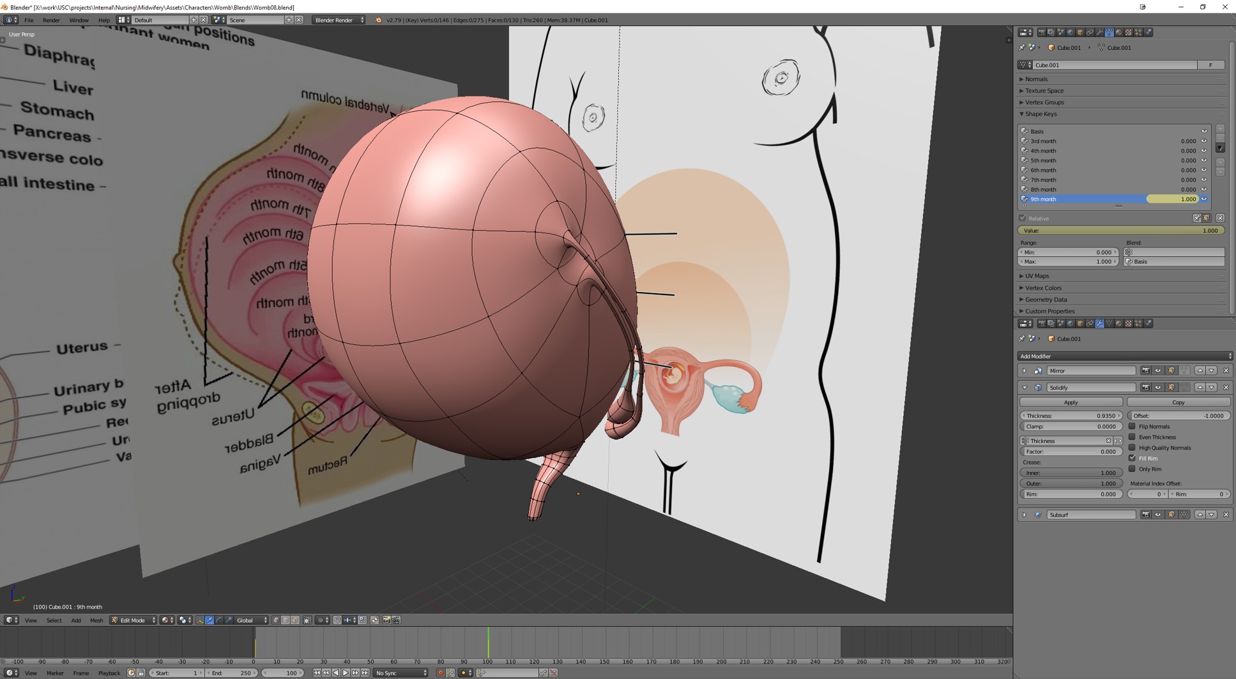Viewport: 1236px width, 679px height.
Task: Move the Subsurf modifier up
Action: [1200, 515]
